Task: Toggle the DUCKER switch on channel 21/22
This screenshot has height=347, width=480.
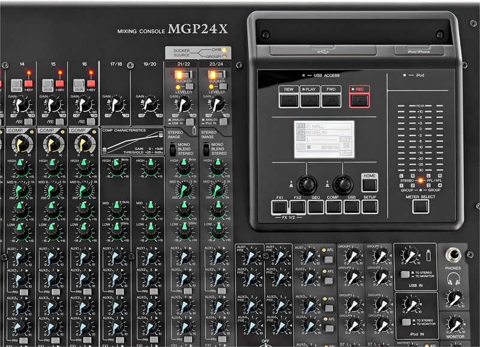Action: (x=183, y=74)
